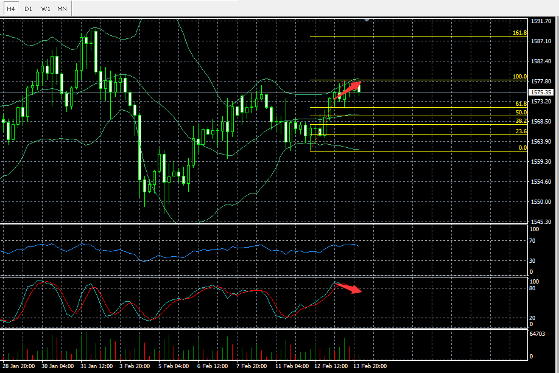
Task: Click the 3 Feb 20:00 time label
Action: [135, 366]
